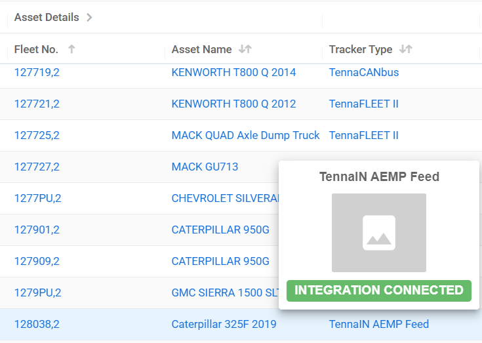
Task: Click TennaFLEET II in KENWORTH 2012 row
Action: pos(364,104)
